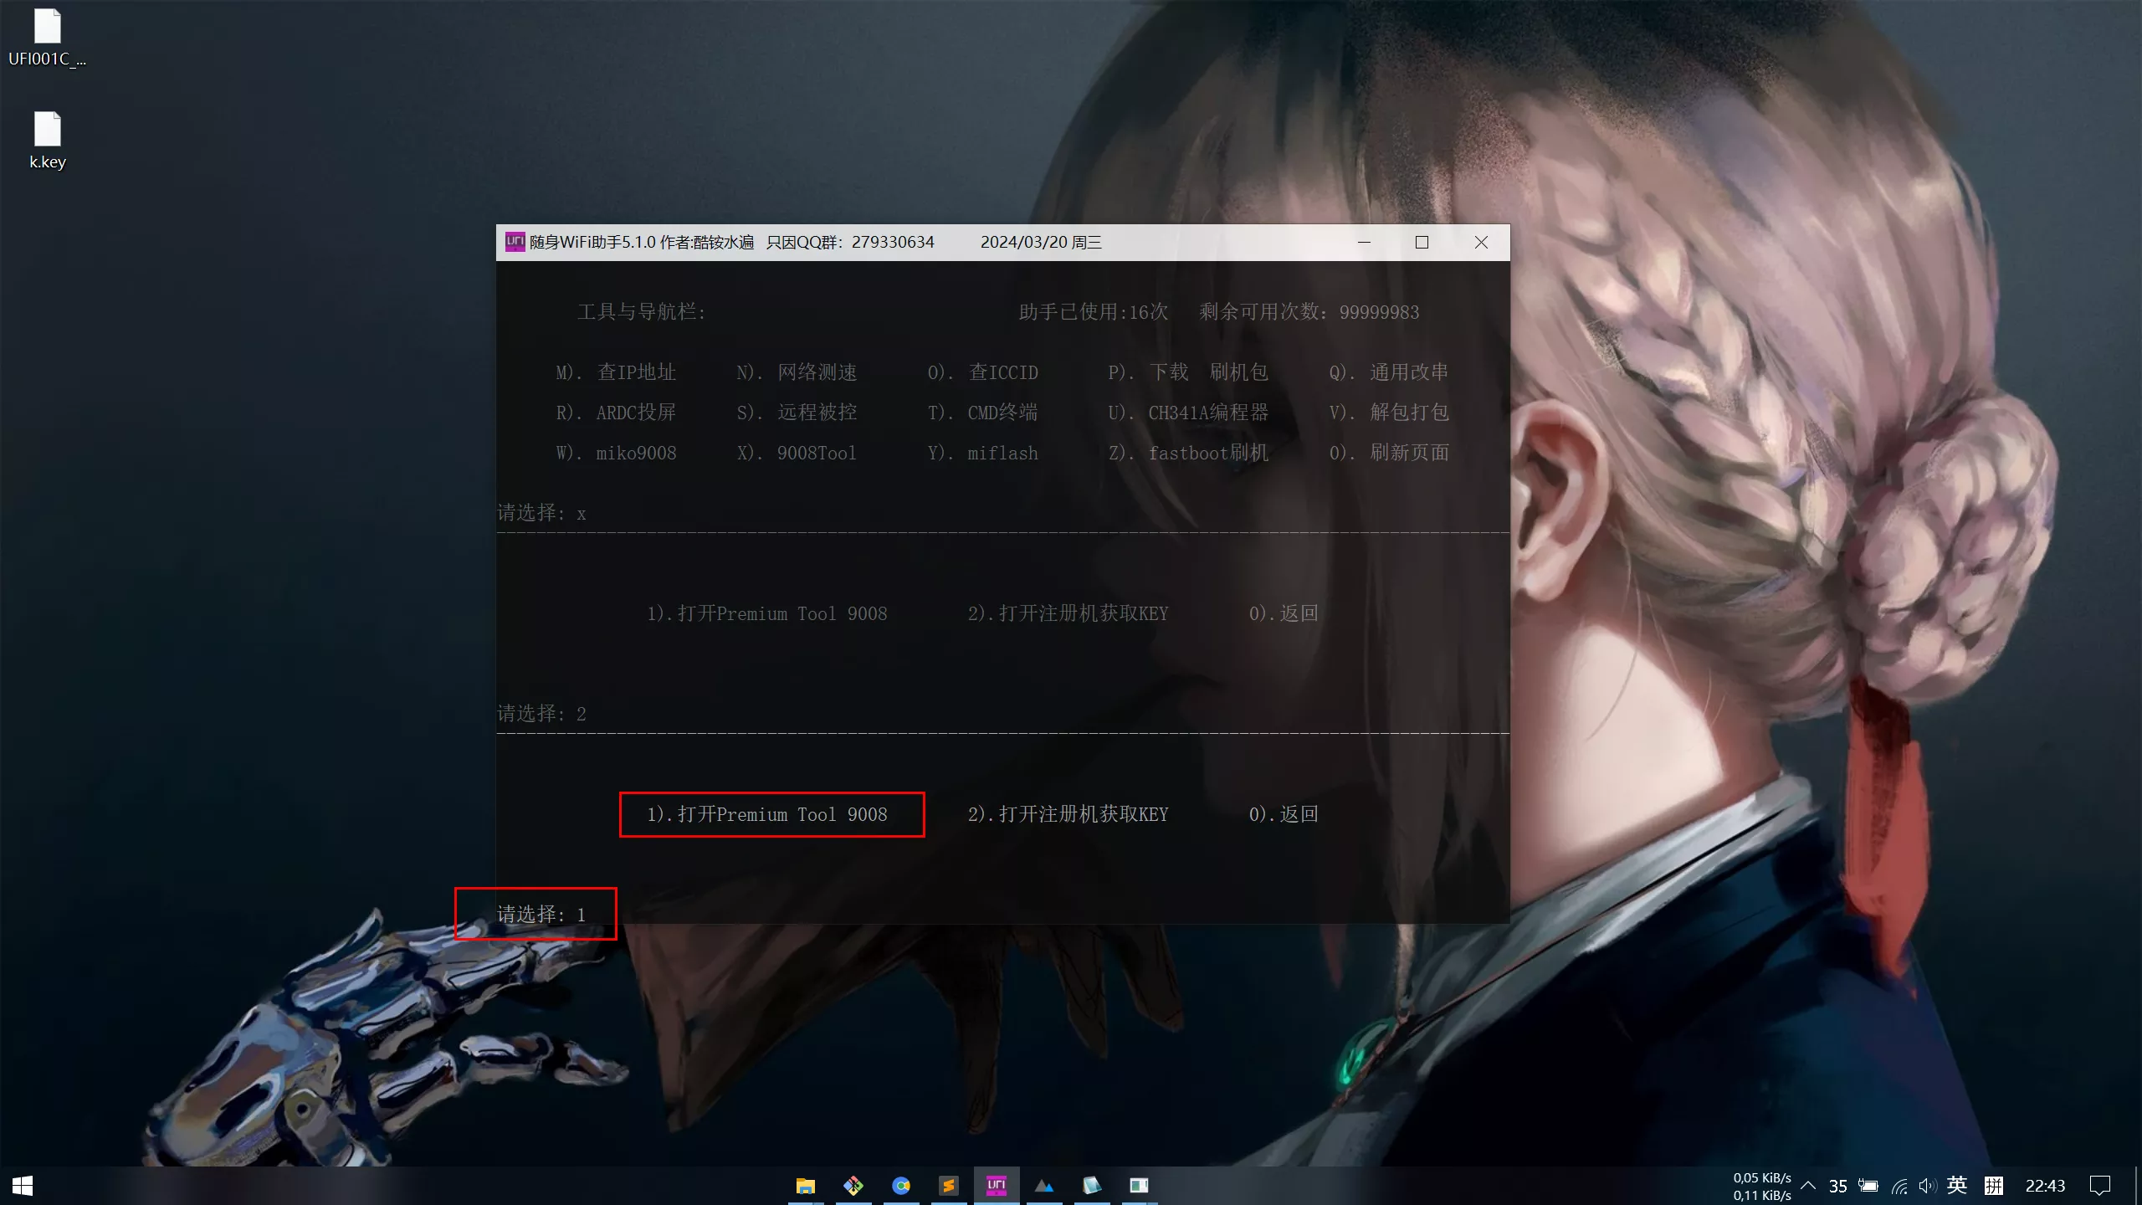
Task: Click the Z). fastboot刷机 option
Action: point(1188,453)
